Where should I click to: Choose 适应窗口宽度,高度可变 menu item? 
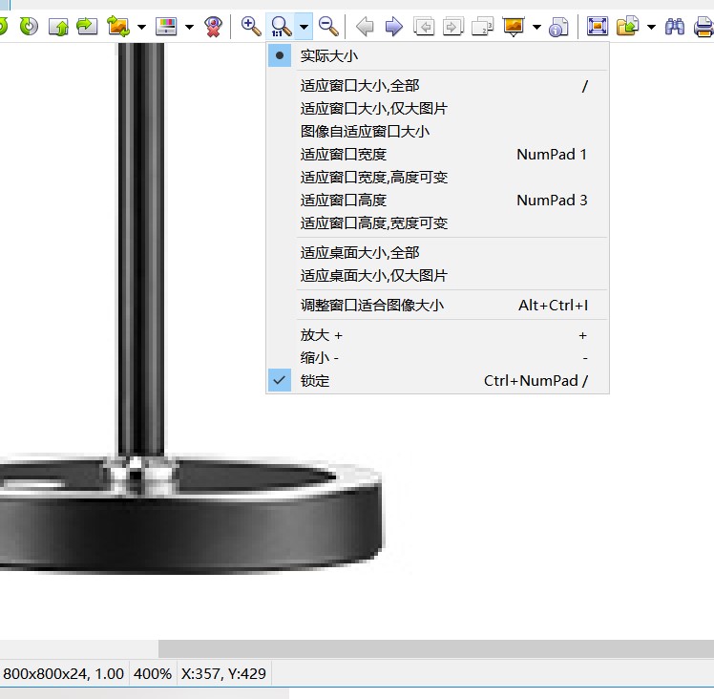tap(437, 177)
